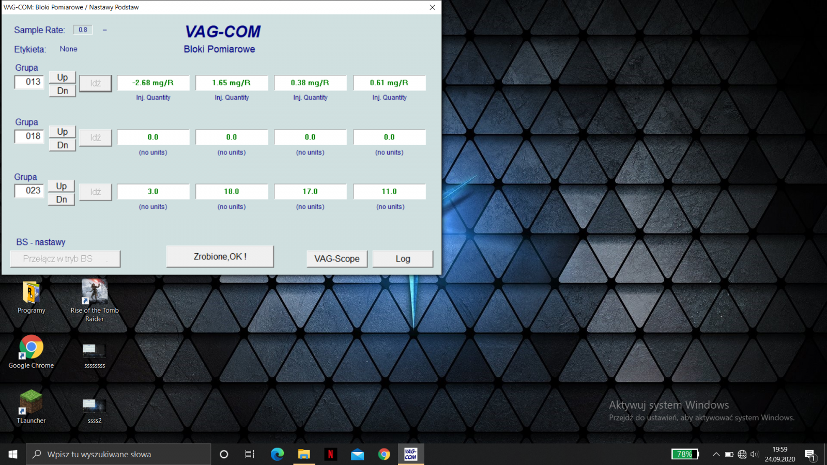Open network settings tray icon

tap(742, 454)
